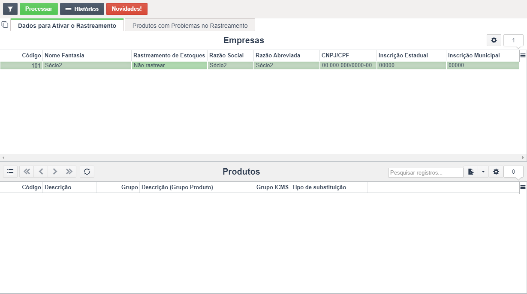Jump to last Produtos page
Screen dimensions: 527x294
pos(69,172)
